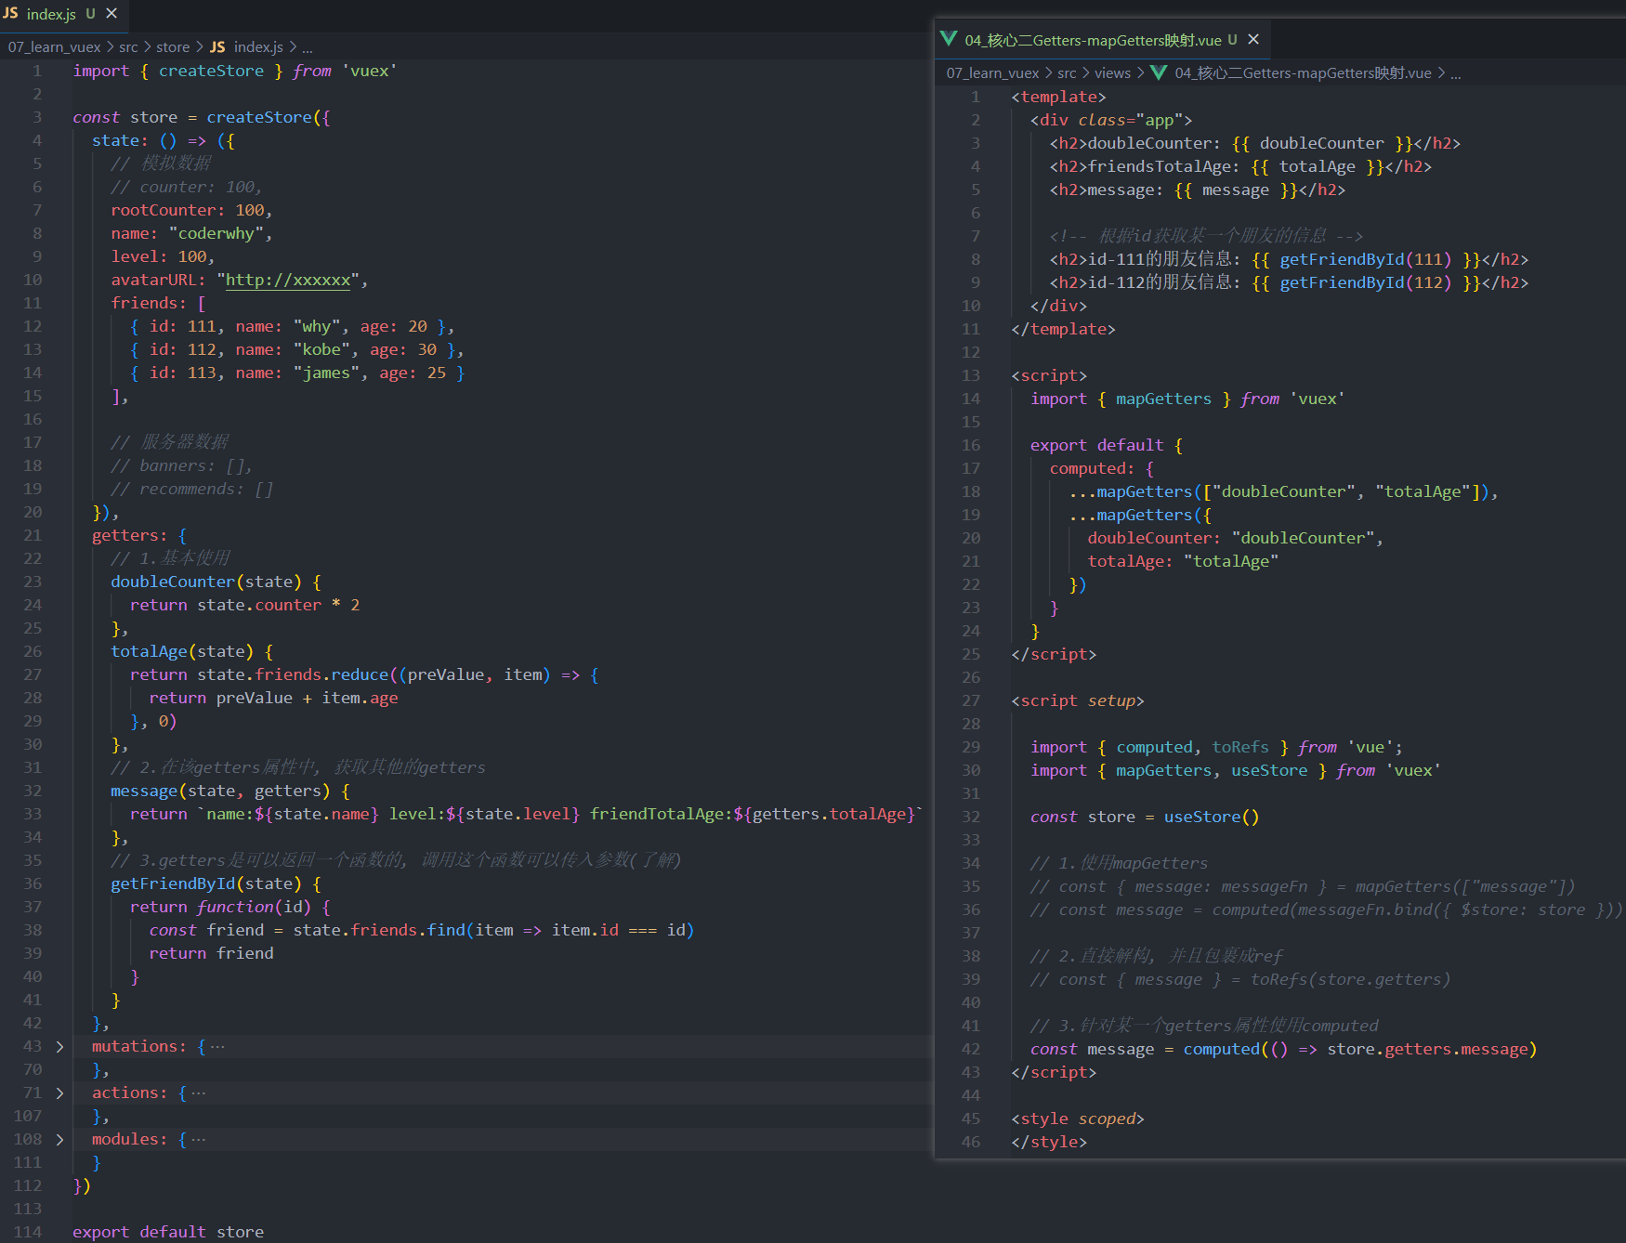Screen dimensions: 1626x1243
Task: Click getFriendById(112) in the template
Action: click(1365, 282)
